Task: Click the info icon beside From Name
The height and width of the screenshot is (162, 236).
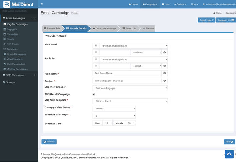Action: click(x=165, y=73)
